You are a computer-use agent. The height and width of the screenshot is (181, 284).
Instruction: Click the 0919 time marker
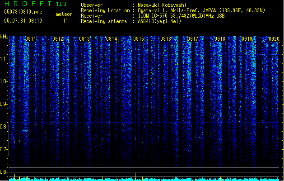click(x=247, y=38)
